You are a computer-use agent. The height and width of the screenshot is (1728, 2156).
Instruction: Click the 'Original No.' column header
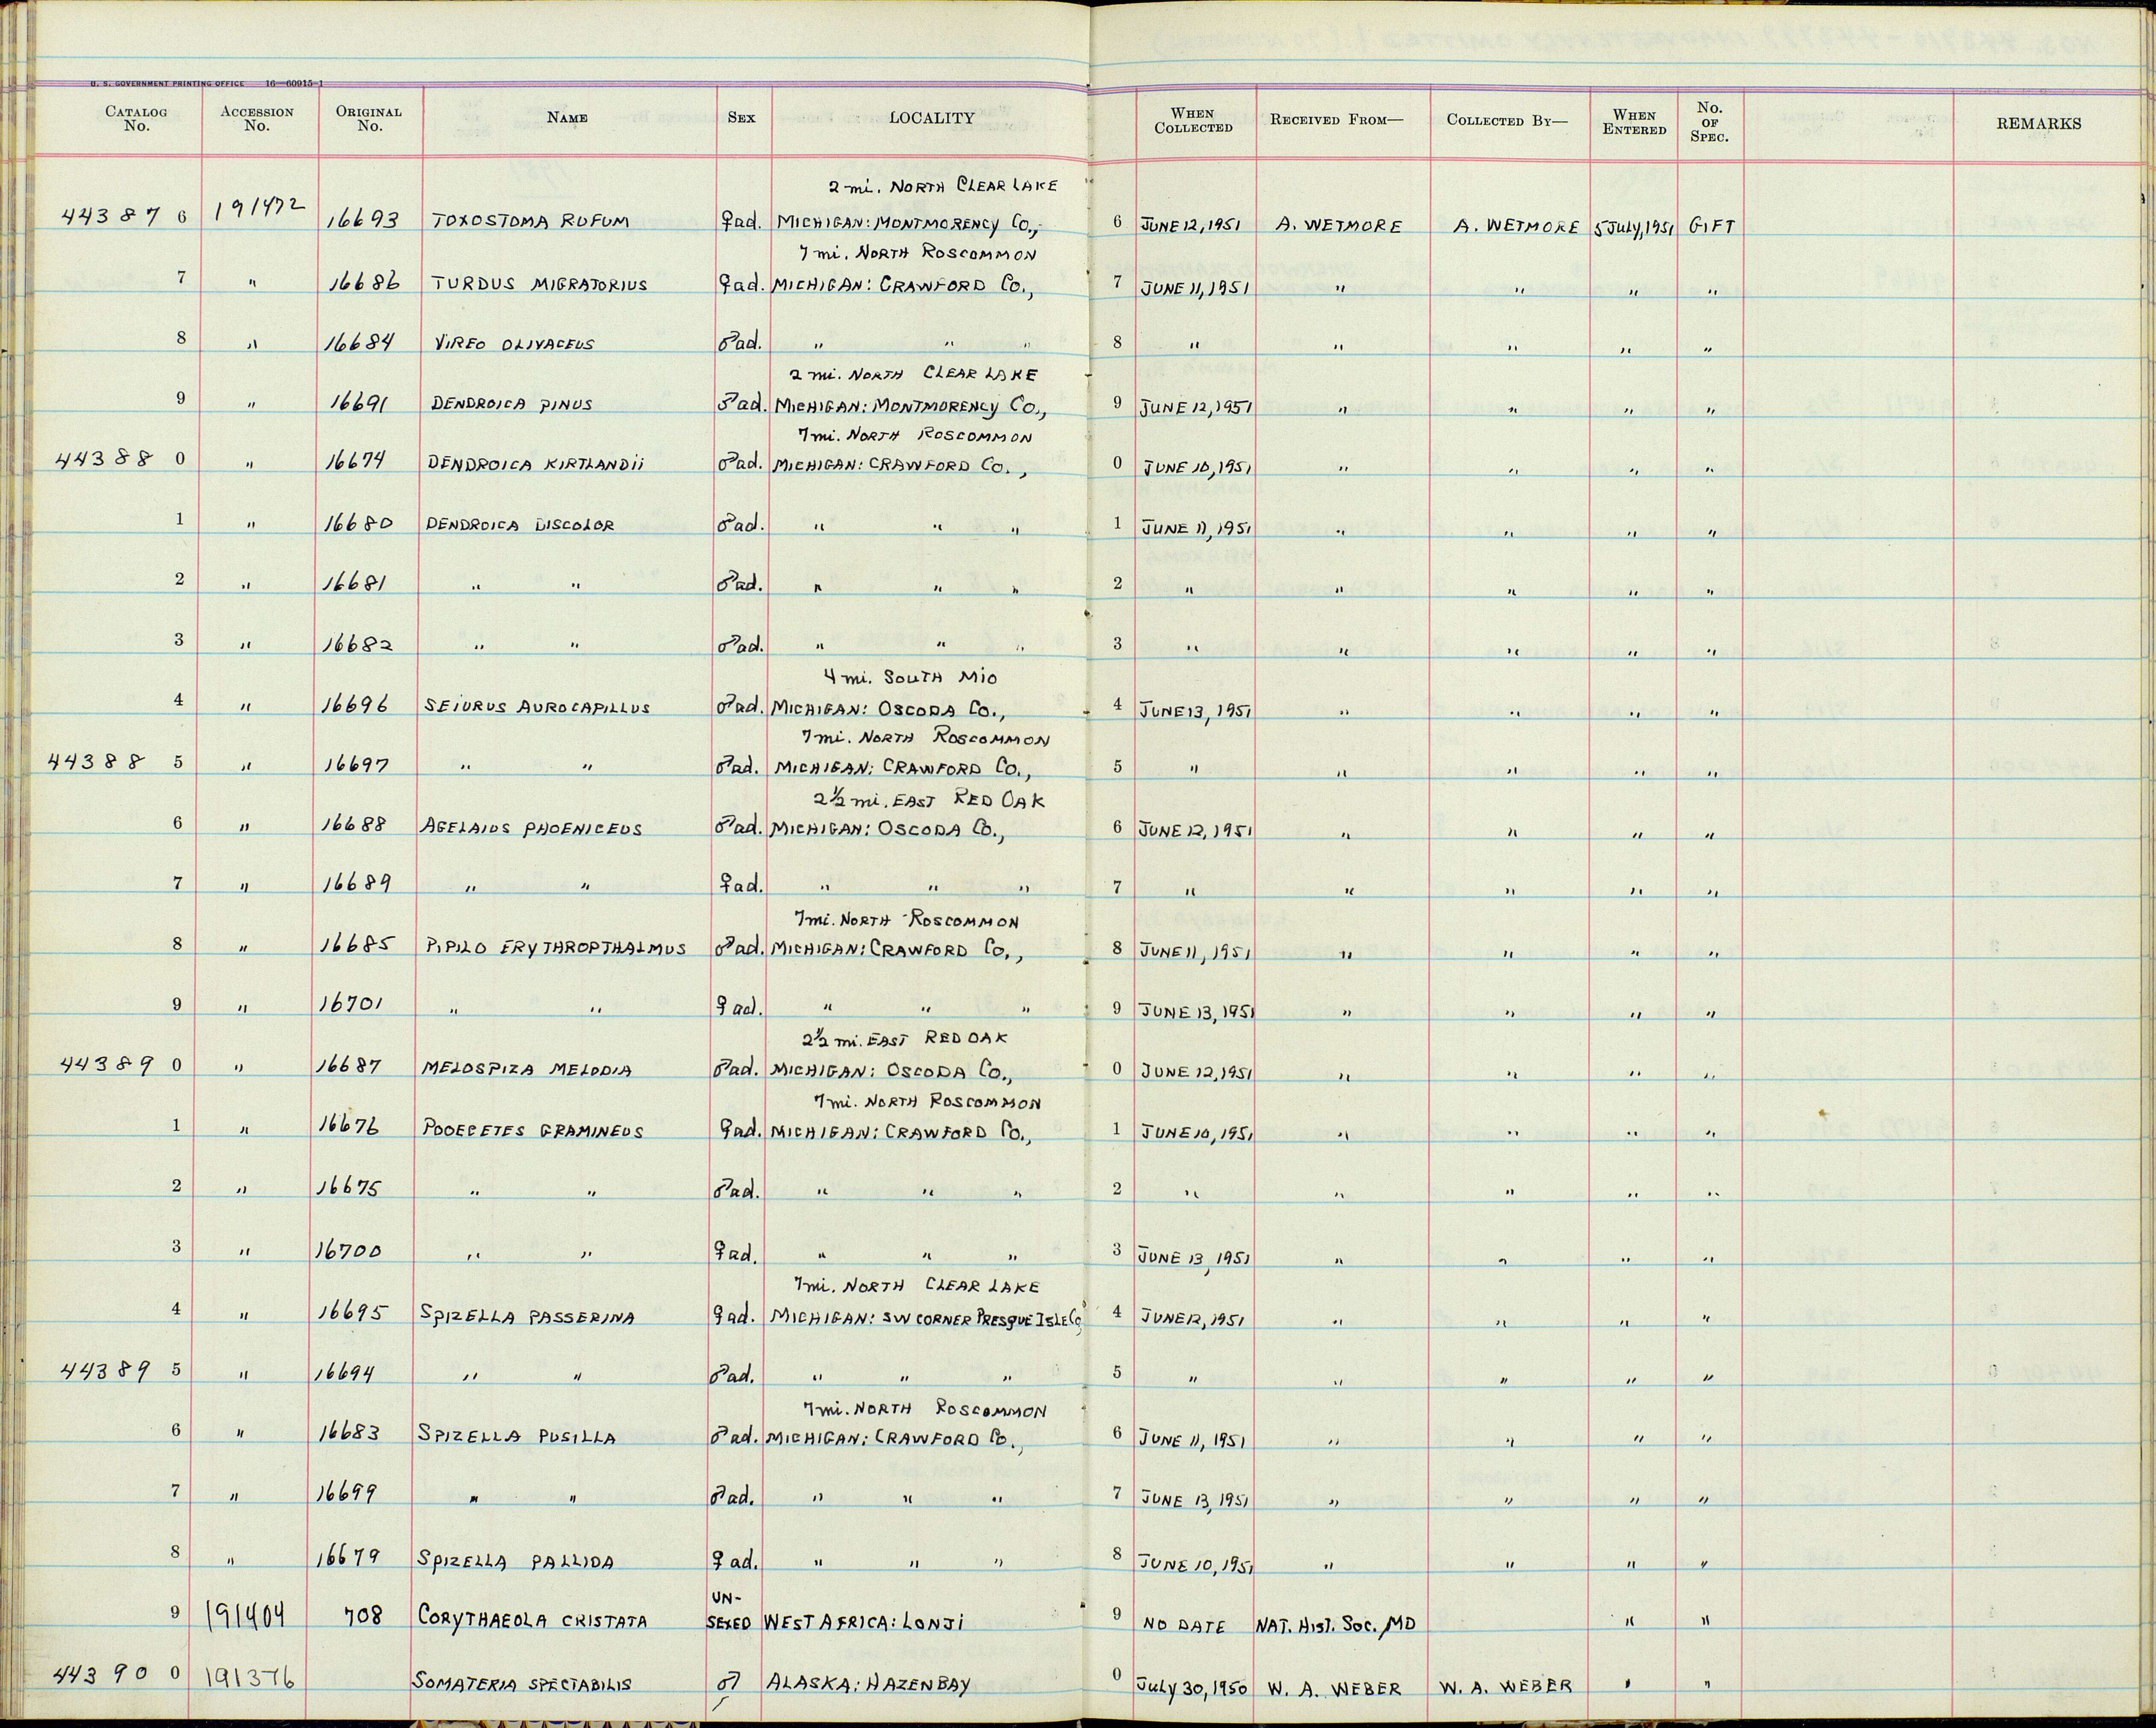click(x=369, y=119)
